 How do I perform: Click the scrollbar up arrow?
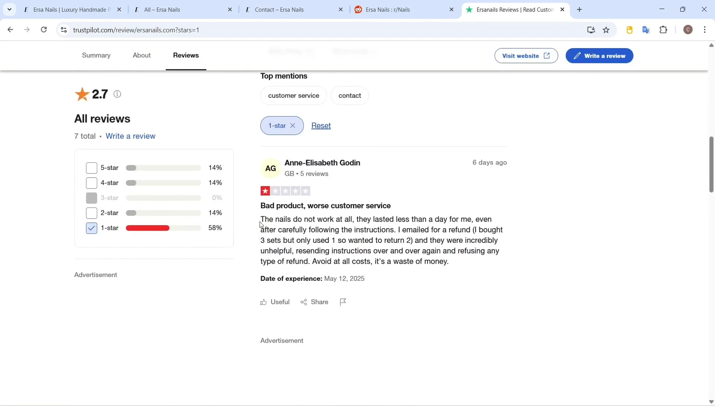[711, 45]
